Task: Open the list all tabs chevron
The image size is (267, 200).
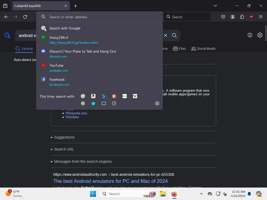Action: pyautogui.click(x=215, y=6)
